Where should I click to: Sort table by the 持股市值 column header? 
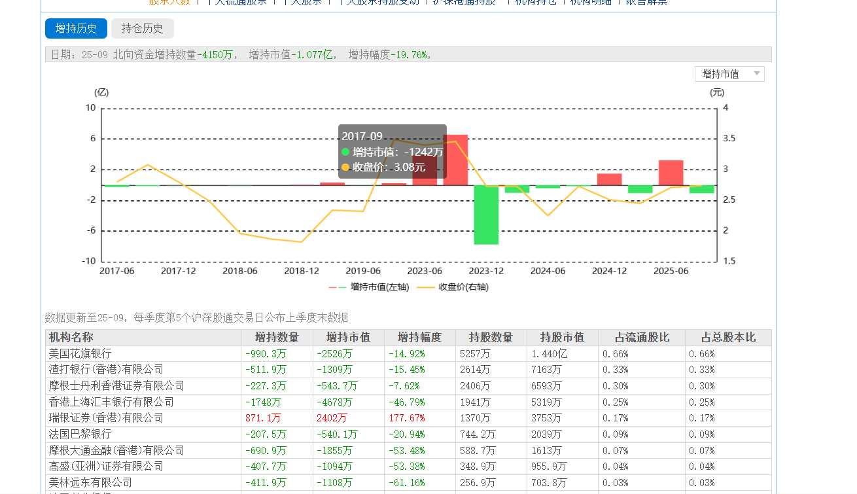pos(562,338)
